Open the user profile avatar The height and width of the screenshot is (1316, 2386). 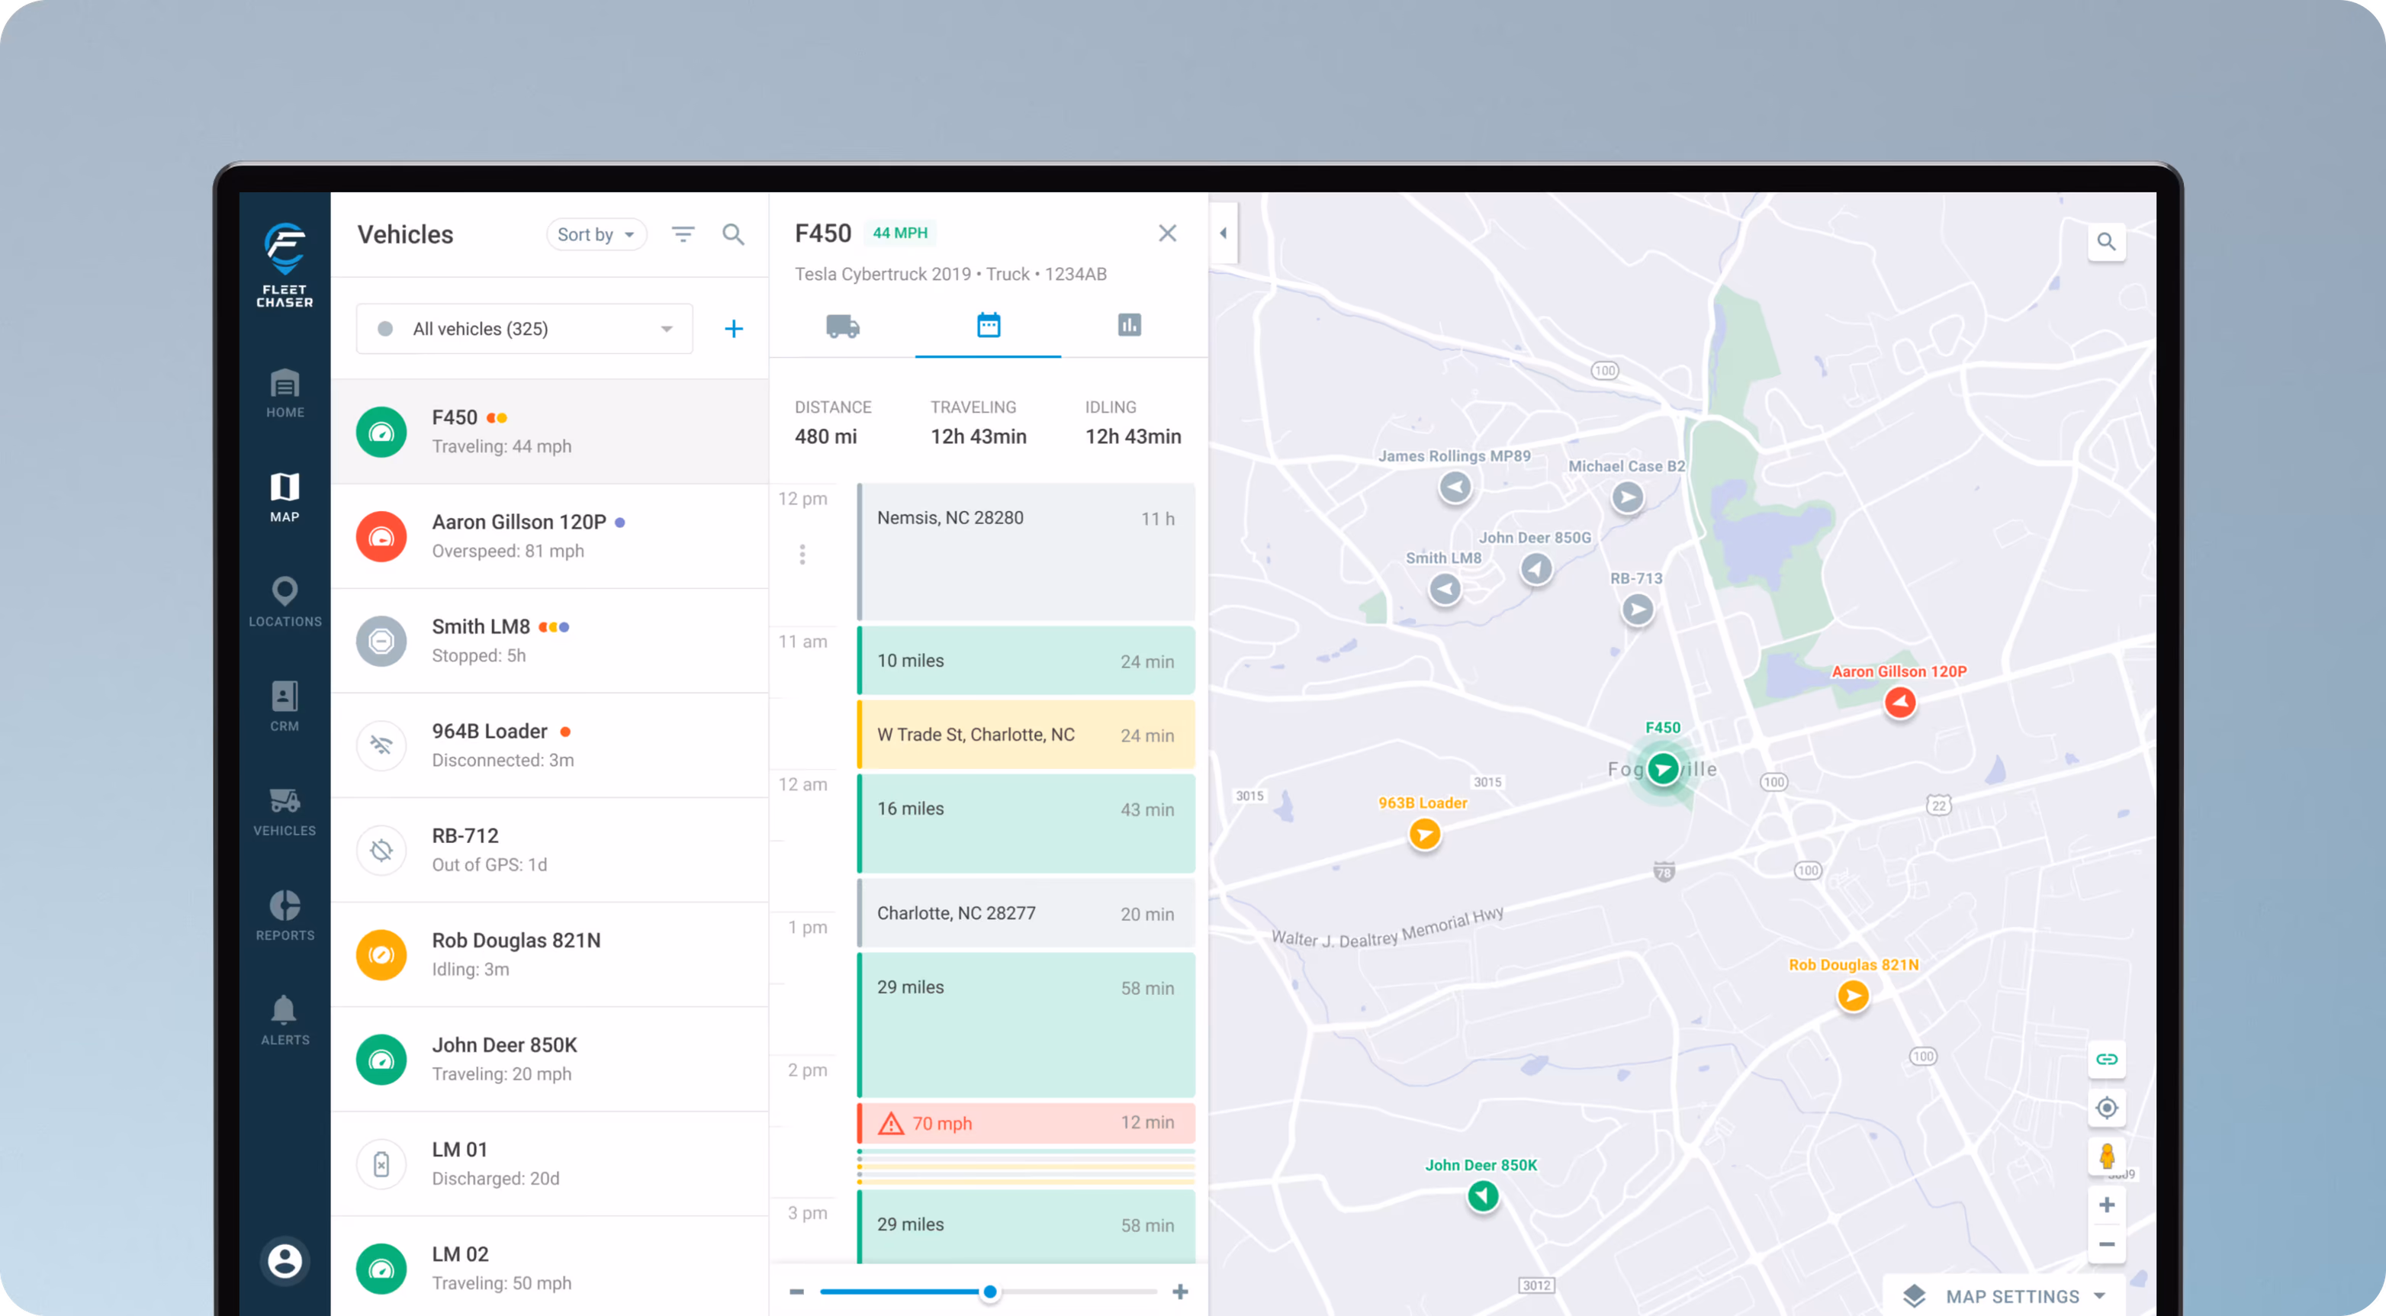point(285,1260)
